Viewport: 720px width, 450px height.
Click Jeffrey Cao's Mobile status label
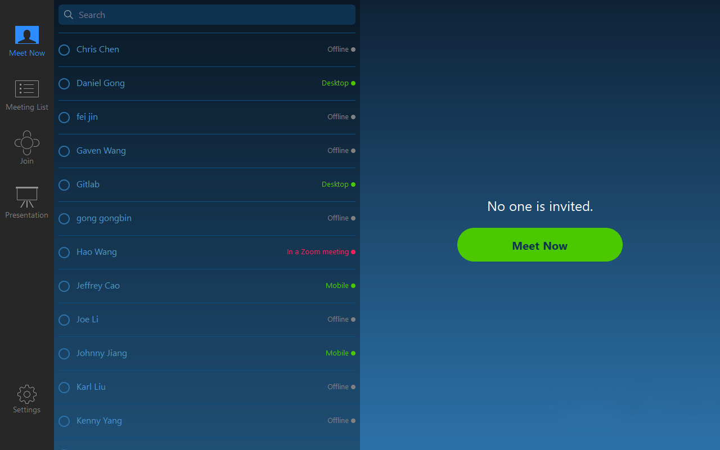pyautogui.click(x=337, y=286)
